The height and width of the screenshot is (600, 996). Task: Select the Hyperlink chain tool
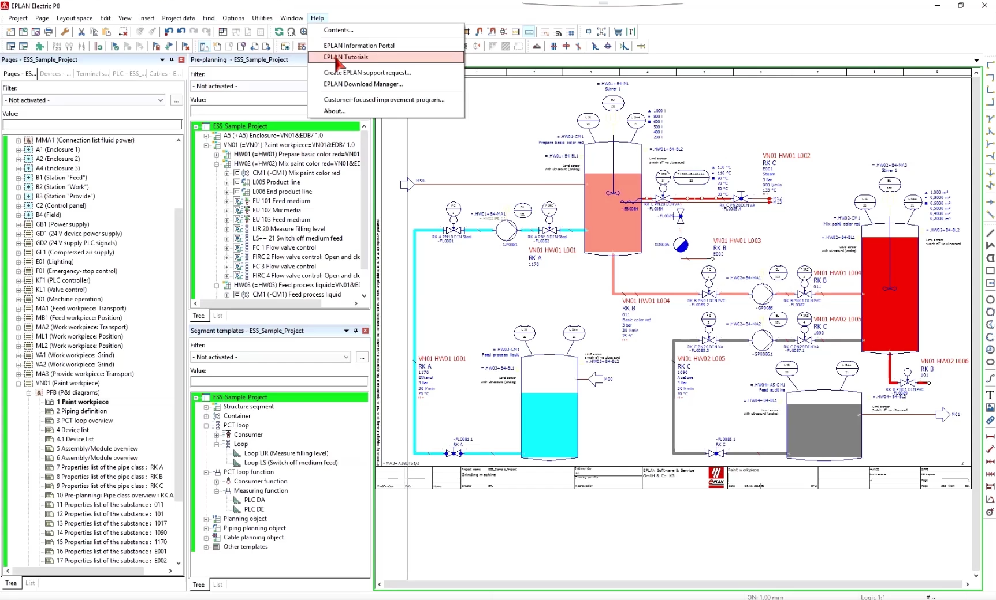[990, 420]
